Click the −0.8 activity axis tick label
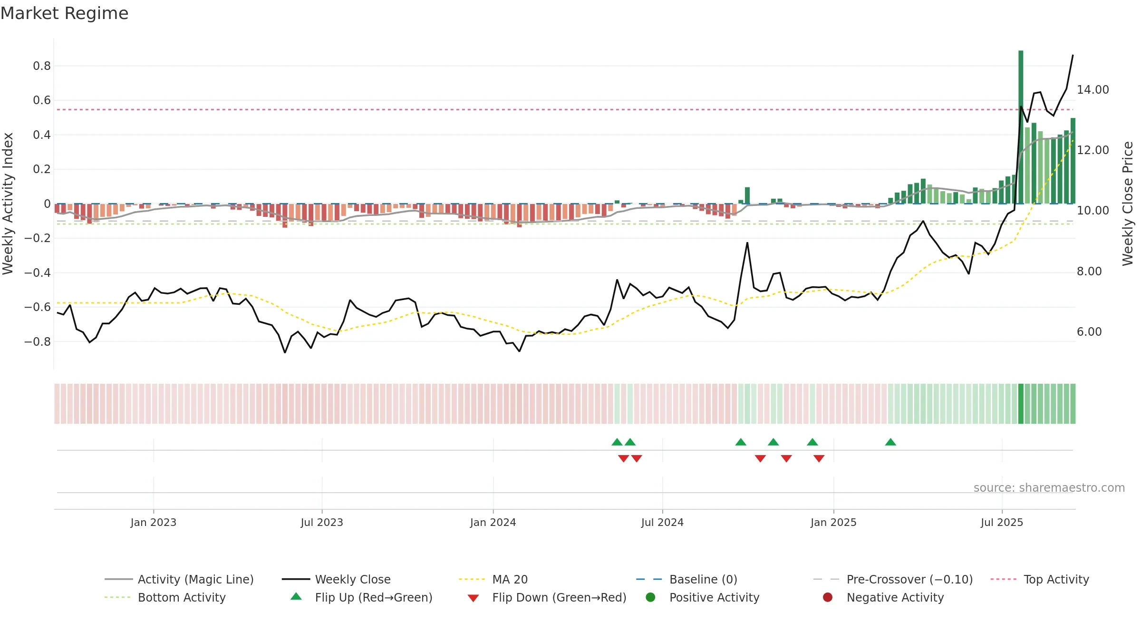The width and height of the screenshot is (1141, 642). point(38,341)
